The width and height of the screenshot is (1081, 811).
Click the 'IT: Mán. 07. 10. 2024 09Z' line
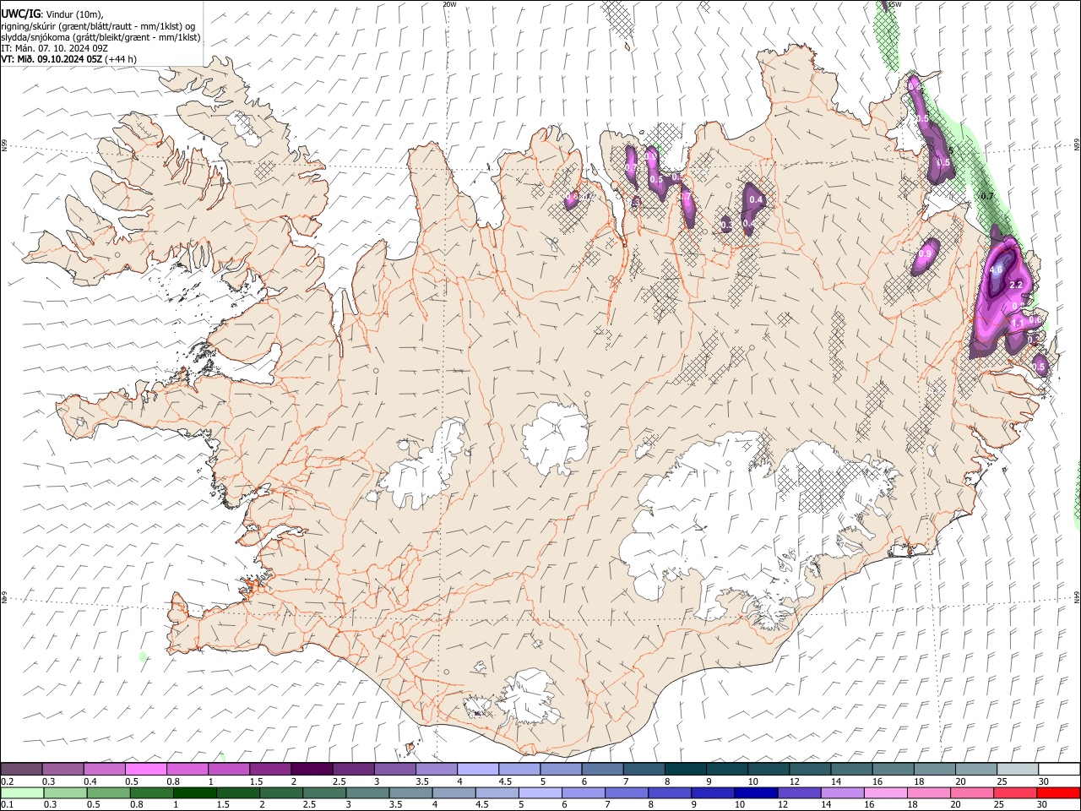pyautogui.click(x=54, y=48)
